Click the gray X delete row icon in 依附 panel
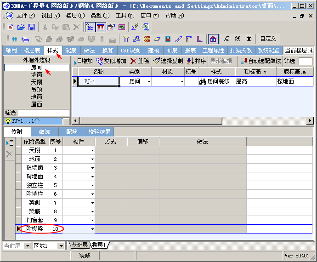Screen dimensions: 317x262 pos(9,154)
